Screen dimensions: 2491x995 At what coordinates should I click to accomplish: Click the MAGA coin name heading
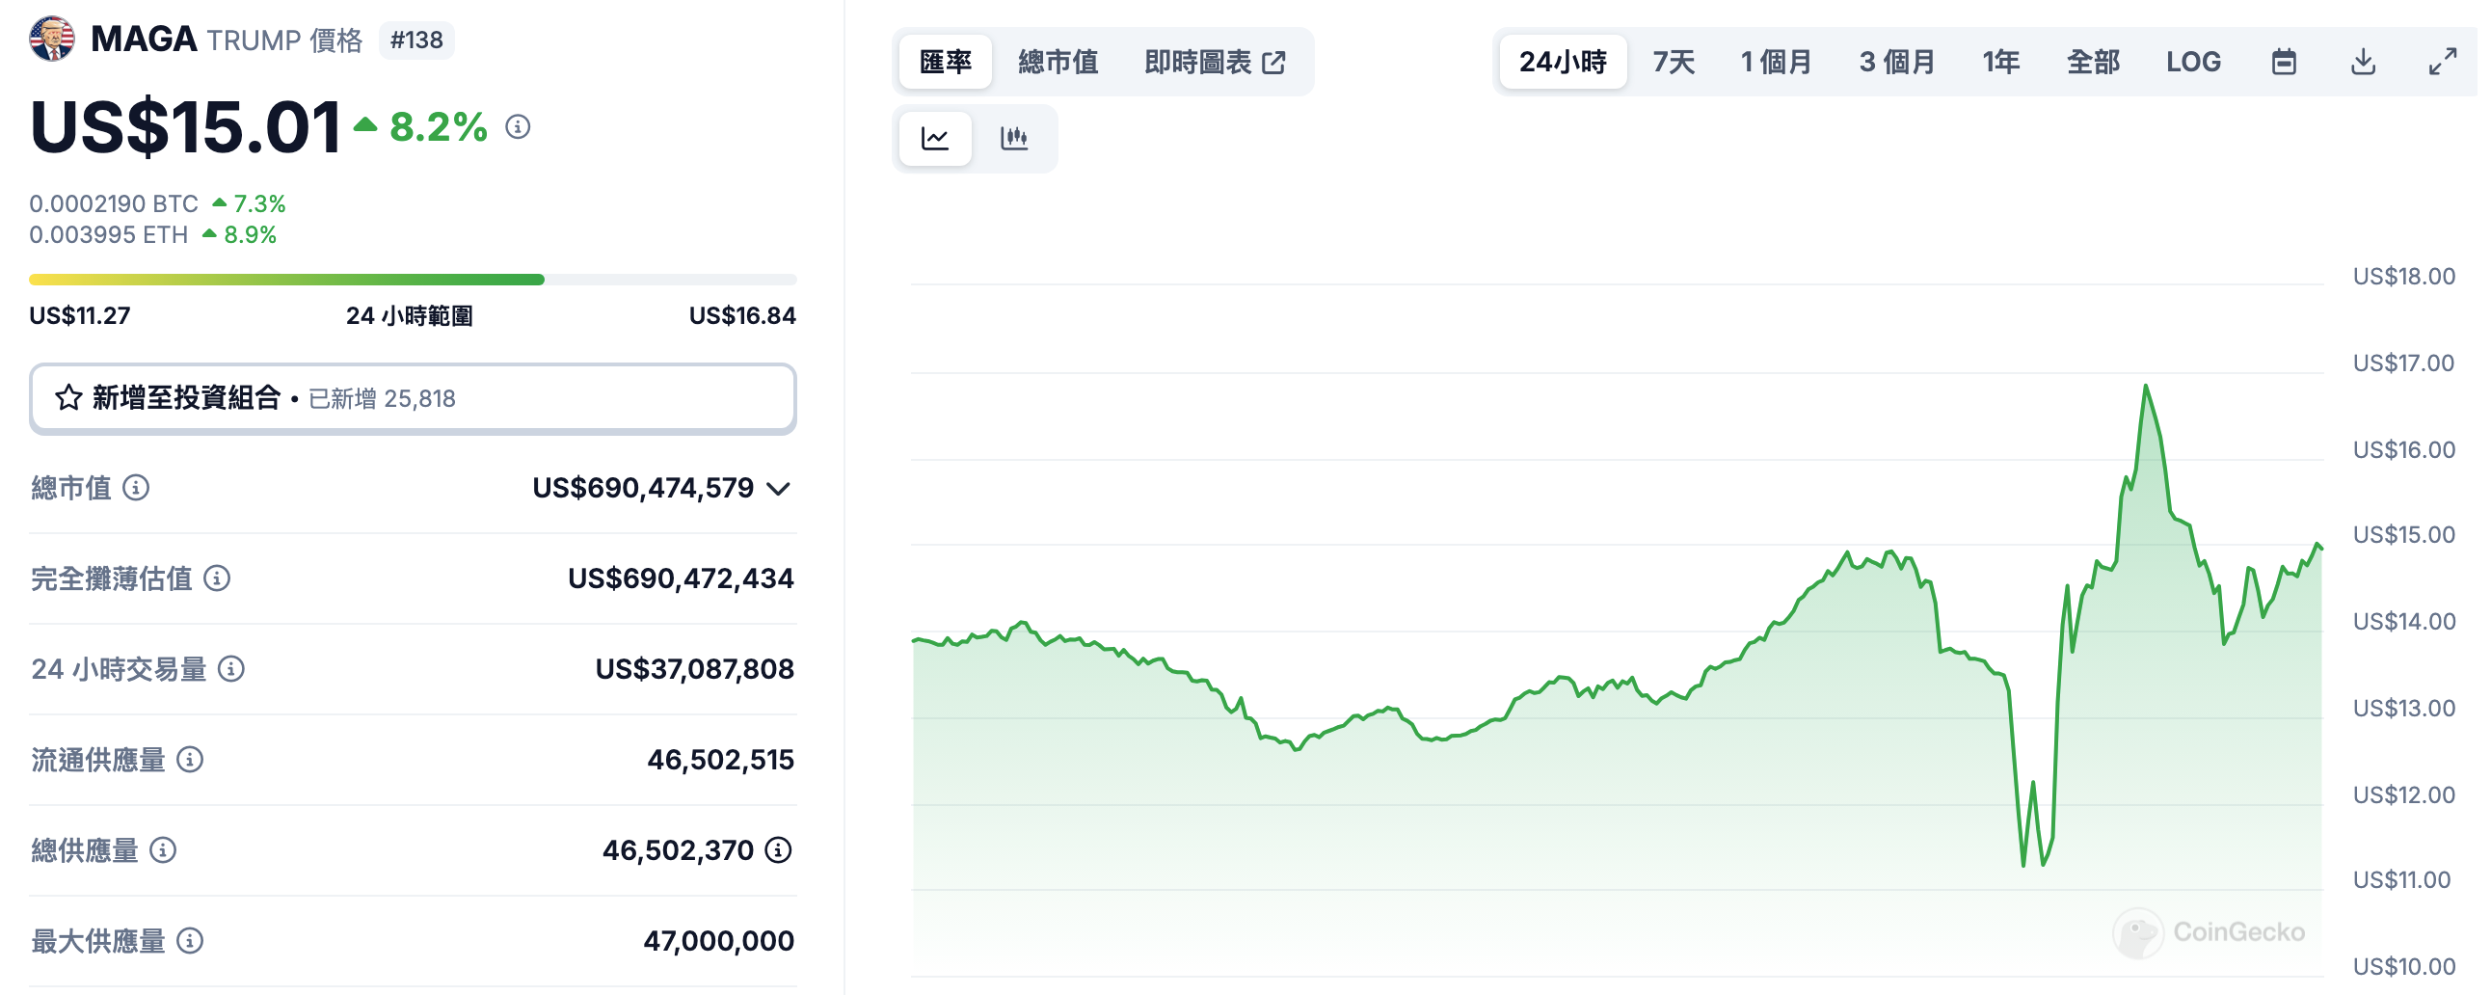click(x=143, y=40)
